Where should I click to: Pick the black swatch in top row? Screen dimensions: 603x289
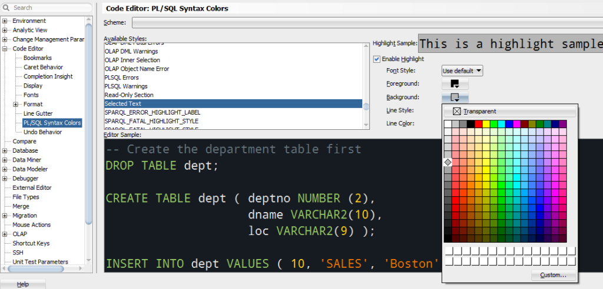(x=471, y=124)
